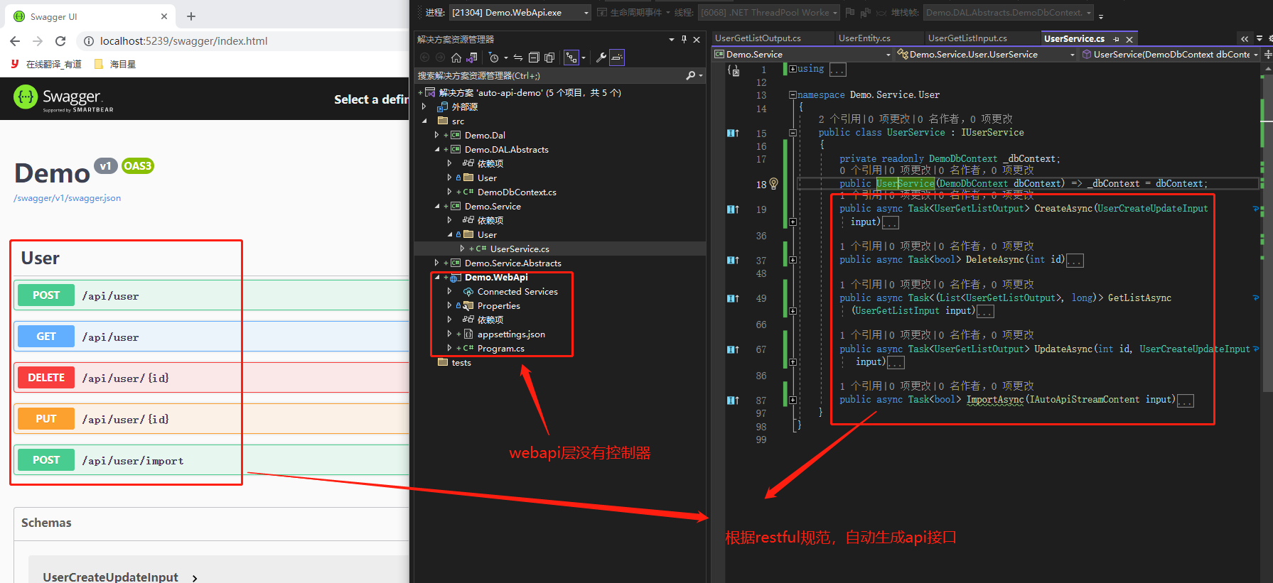Select UserService.cs file in Solution Explorer
This screenshot has width=1273, height=583.
point(520,249)
